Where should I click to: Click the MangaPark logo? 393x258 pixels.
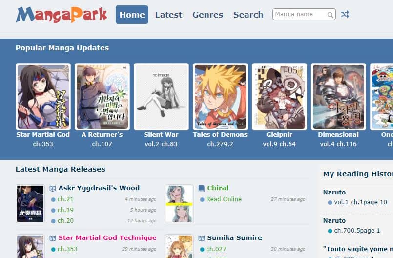pyautogui.click(x=62, y=15)
